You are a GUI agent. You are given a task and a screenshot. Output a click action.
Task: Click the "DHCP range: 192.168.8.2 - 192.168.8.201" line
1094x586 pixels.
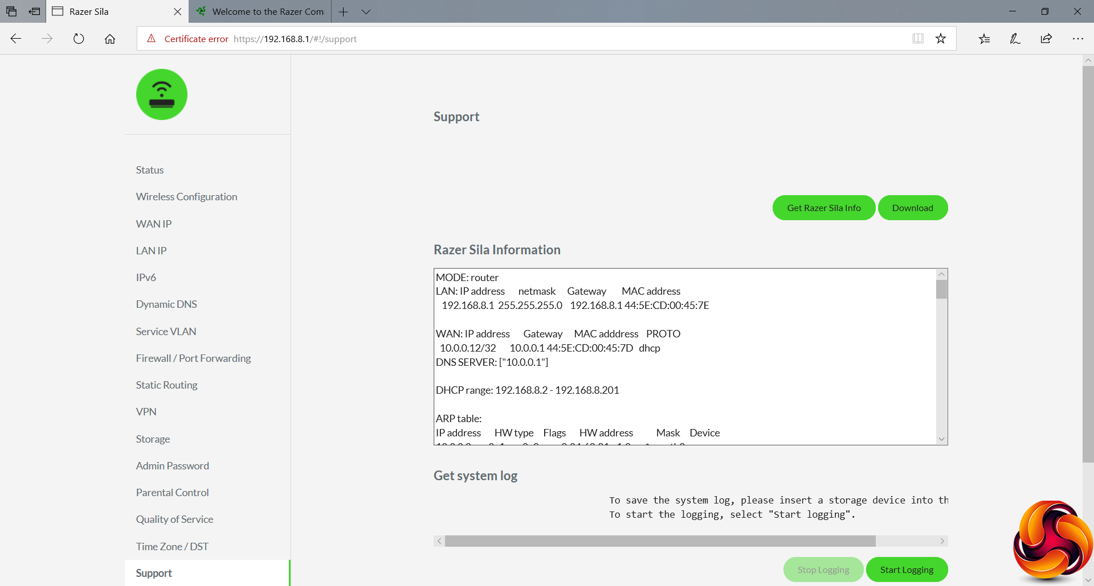click(x=528, y=390)
